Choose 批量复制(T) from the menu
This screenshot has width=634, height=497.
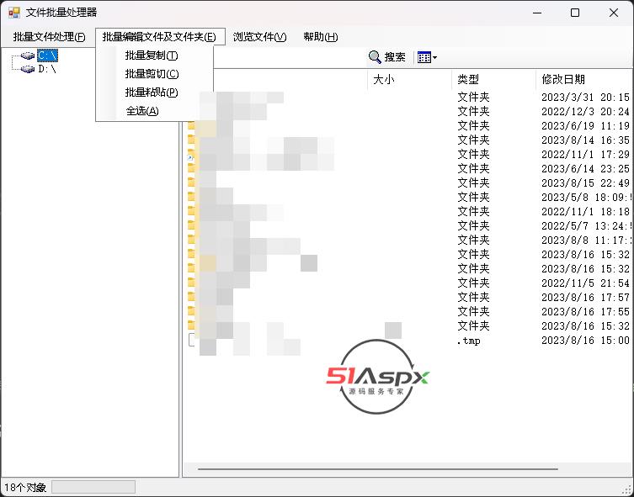(x=152, y=56)
